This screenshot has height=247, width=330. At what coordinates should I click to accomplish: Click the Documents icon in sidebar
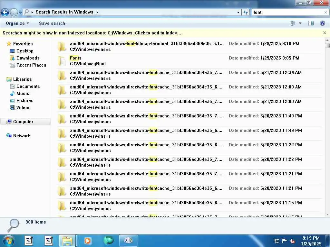(x=12, y=86)
